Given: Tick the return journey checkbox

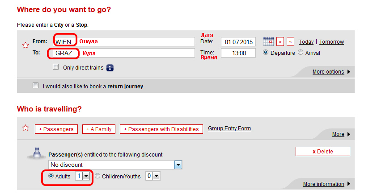Looking at the screenshot, I should (x=35, y=85).
